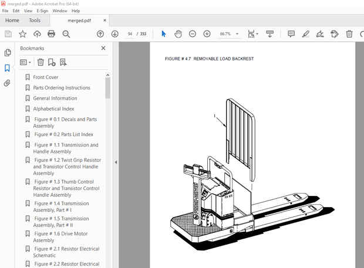Open the bookmarks options dropdown
The image size is (364, 268).
(25, 62)
